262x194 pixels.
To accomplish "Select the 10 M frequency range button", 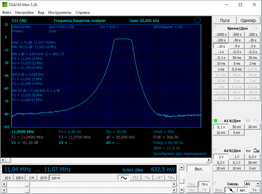I will 43,178.
